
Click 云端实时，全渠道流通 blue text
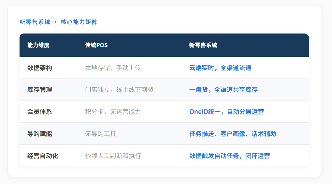point(220,68)
